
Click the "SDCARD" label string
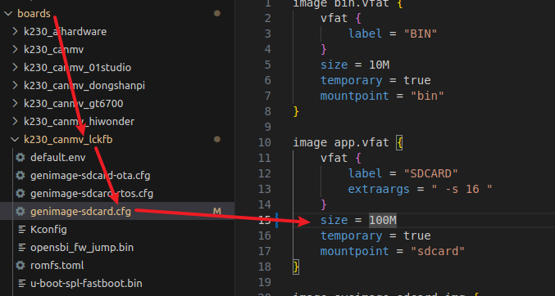click(430, 173)
